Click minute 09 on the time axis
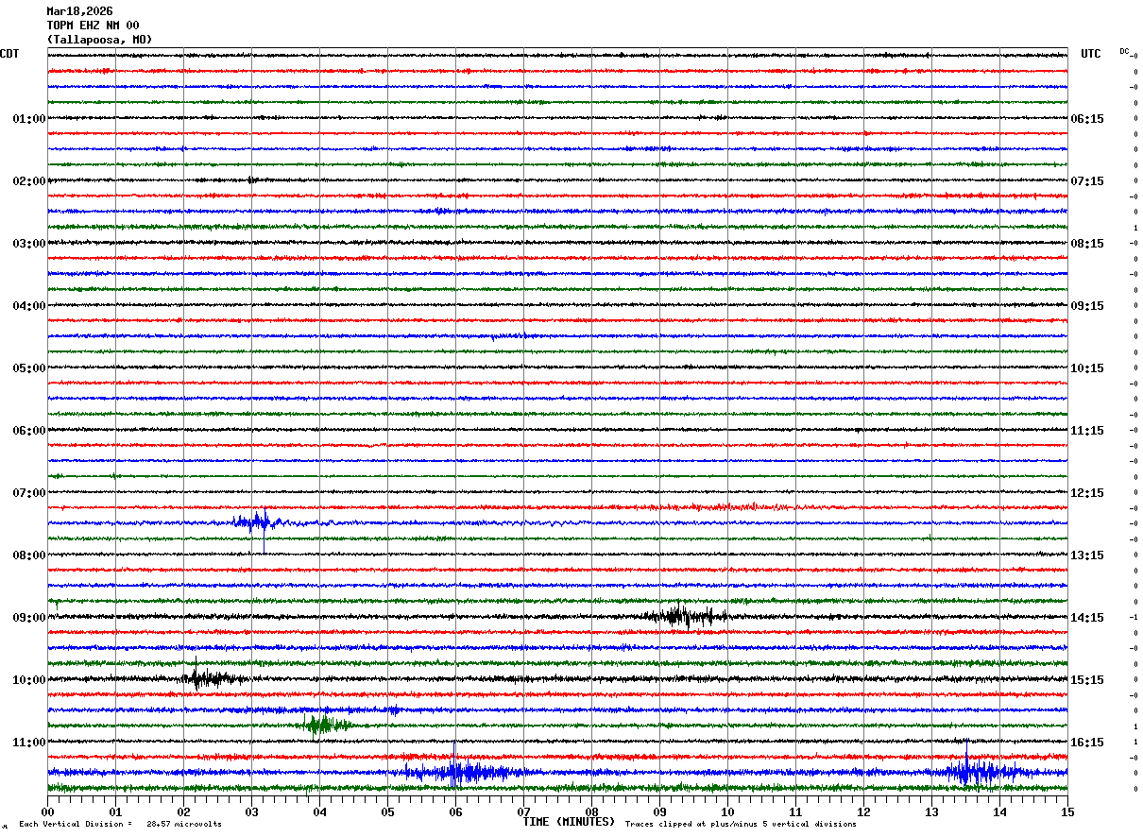 [x=659, y=811]
